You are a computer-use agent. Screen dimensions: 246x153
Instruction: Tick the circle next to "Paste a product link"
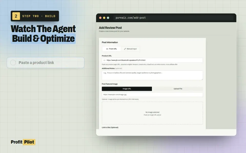(13, 63)
